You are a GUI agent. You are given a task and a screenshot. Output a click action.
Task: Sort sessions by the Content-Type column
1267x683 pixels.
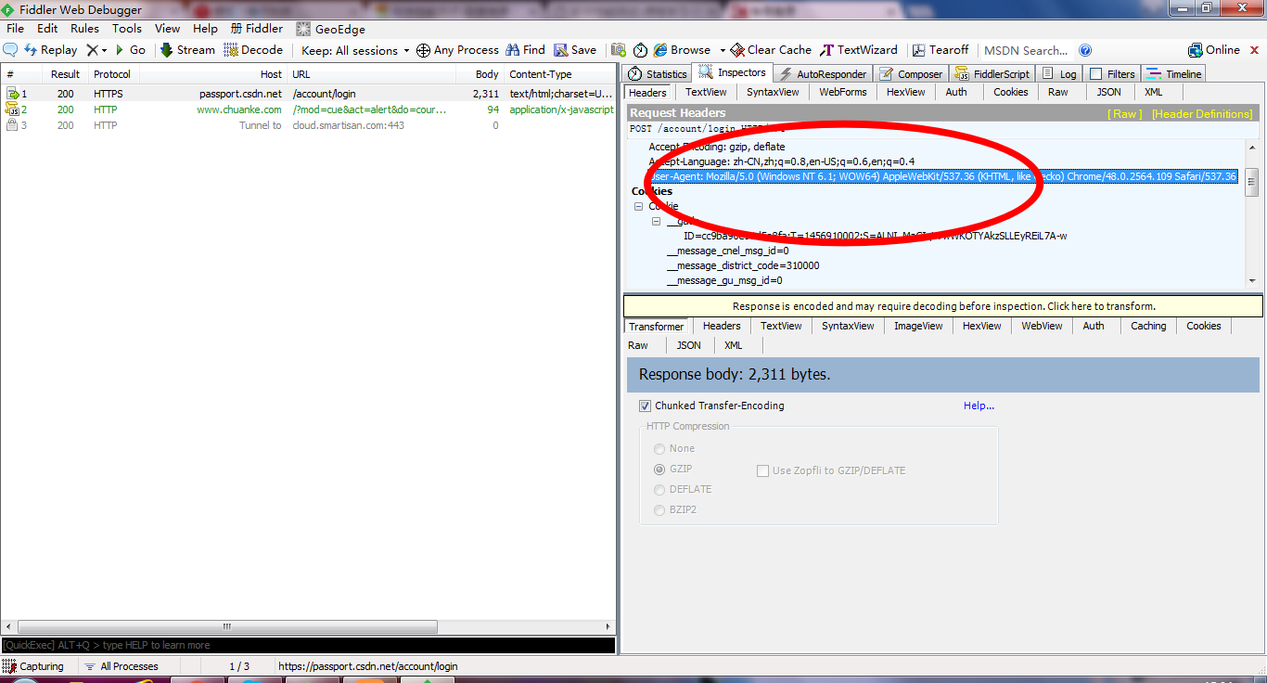pos(559,74)
